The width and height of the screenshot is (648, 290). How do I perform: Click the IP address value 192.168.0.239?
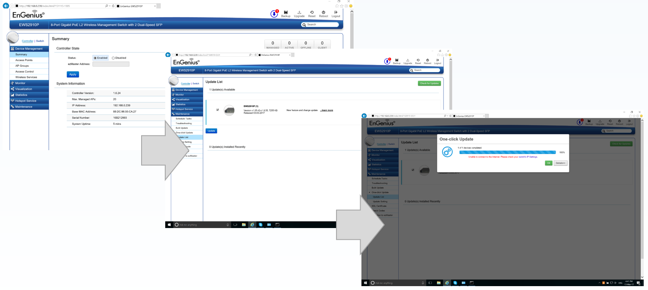point(122,105)
